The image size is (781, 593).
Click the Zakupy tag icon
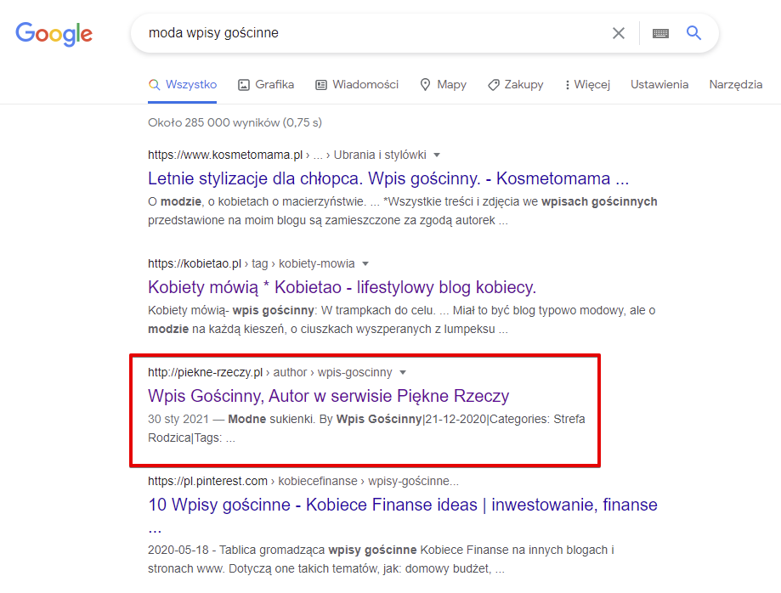[493, 85]
